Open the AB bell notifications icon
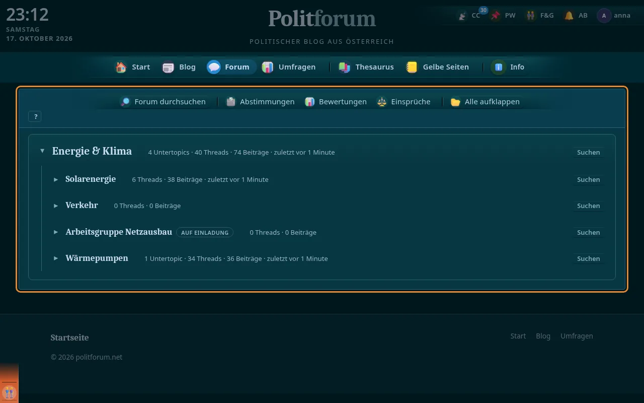Screen dimensions: 644x403 tap(569, 16)
